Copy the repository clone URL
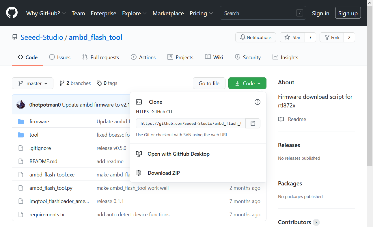Viewport: 373px width, 227px height. 253,123
